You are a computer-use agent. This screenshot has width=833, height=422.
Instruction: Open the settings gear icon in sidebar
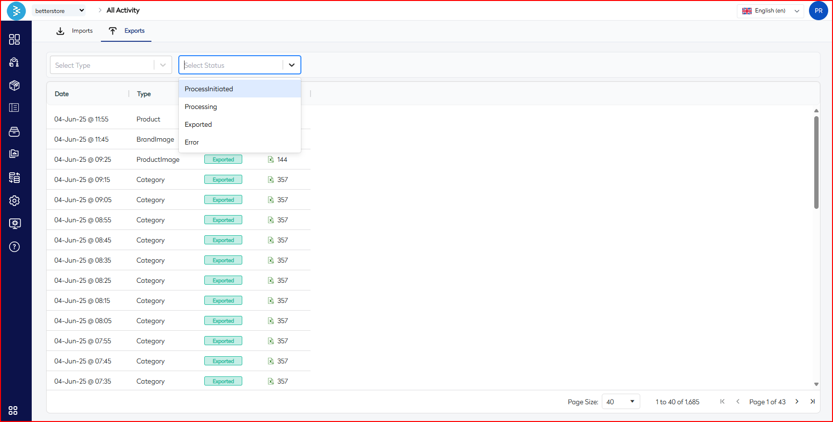click(x=14, y=201)
